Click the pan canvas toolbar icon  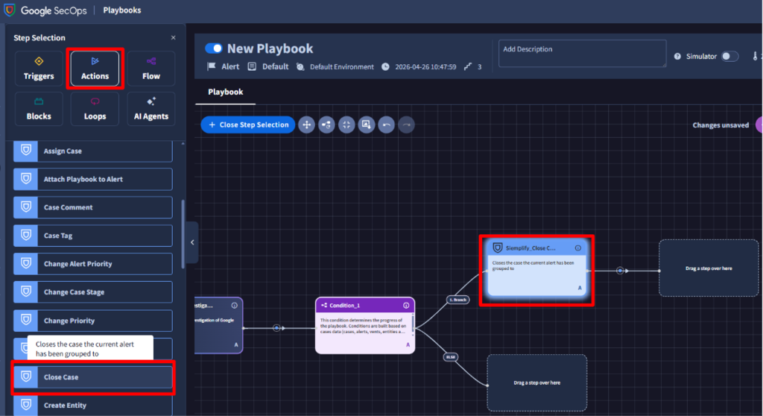tap(306, 125)
